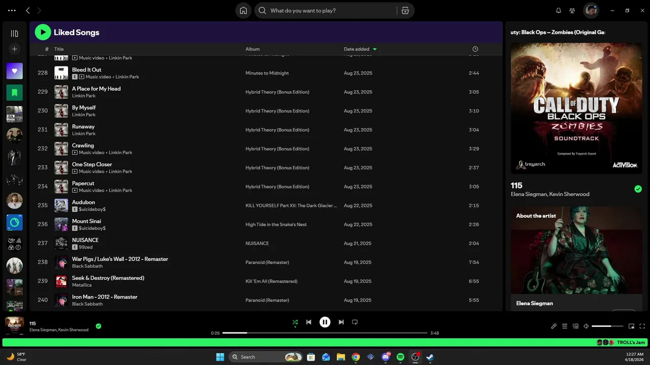
Task: Open the Windows Start button
Action: 220,357
